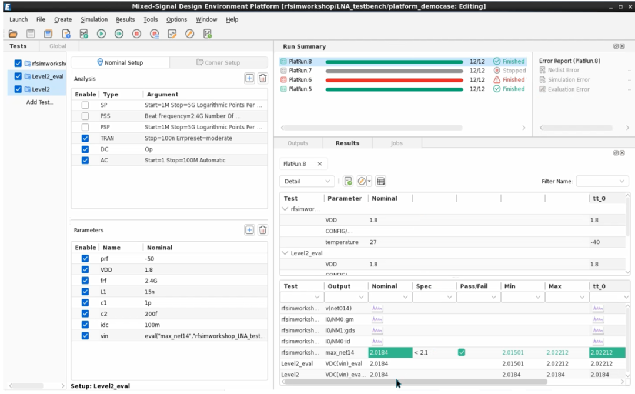Click Add Test... in Tests panel

[39, 102]
